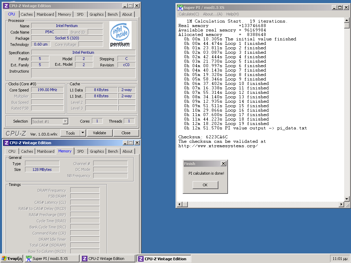Image resolution: width=351 pixels, height=263 pixels.
Task: Click the Cores count field
Action: (97, 121)
